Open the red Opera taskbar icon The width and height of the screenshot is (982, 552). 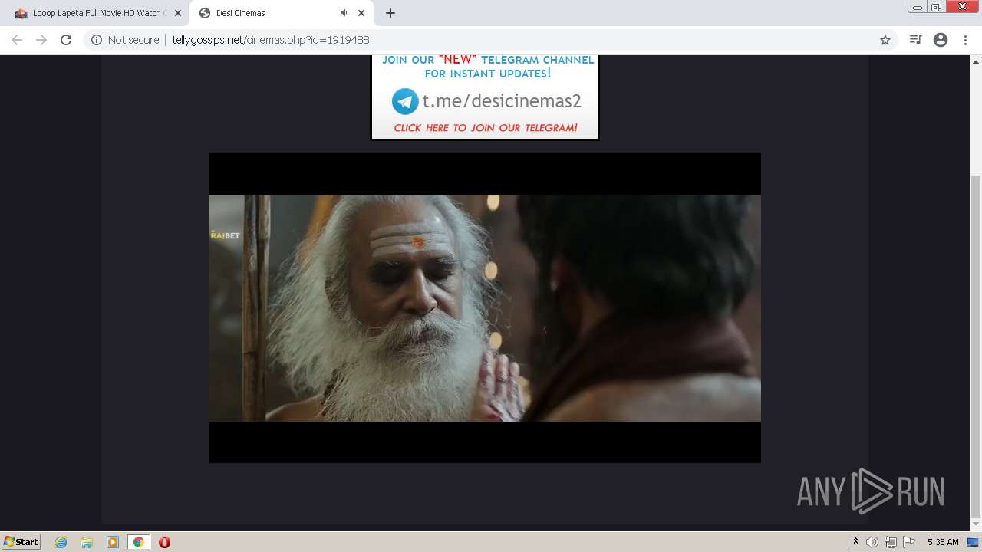coord(164,542)
